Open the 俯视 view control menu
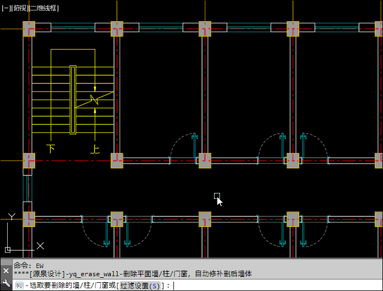Image resolution: width=383 pixels, height=291 pixels. [x=19, y=8]
